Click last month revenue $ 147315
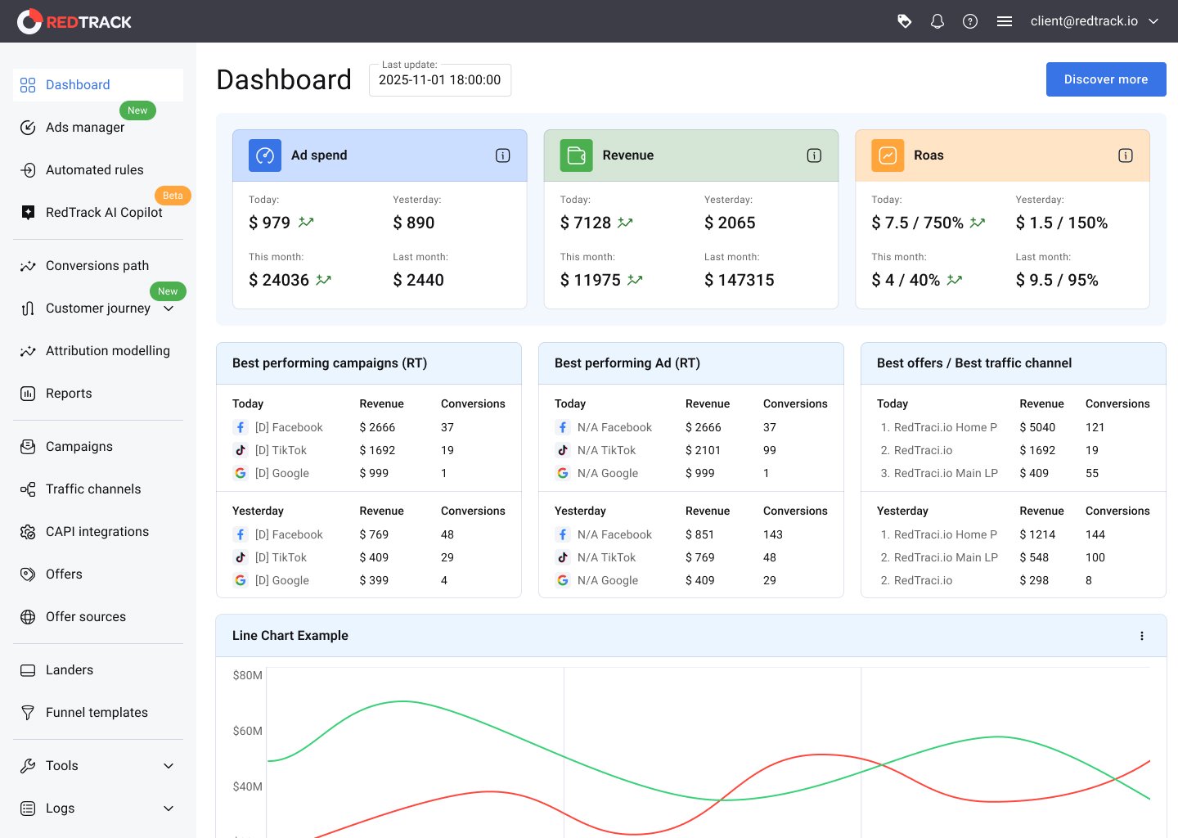Screen dimensions: 1178x838 click(x=740, y=280)
